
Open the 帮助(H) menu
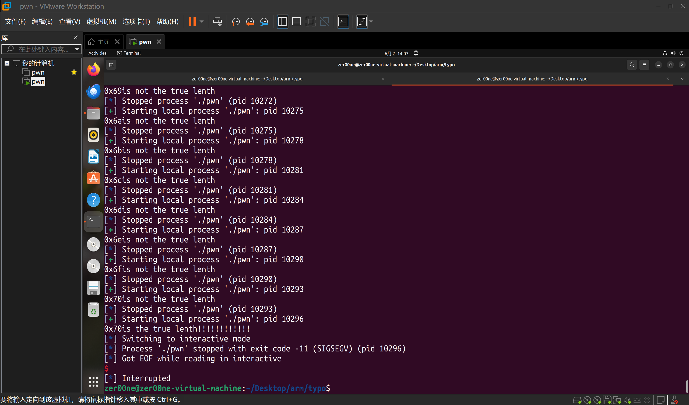tap(167, 21)
